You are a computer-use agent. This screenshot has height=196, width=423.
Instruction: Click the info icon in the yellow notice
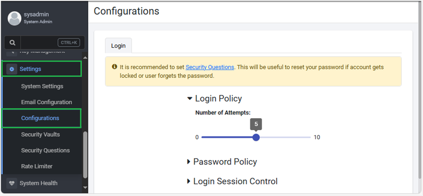[114, 67]
